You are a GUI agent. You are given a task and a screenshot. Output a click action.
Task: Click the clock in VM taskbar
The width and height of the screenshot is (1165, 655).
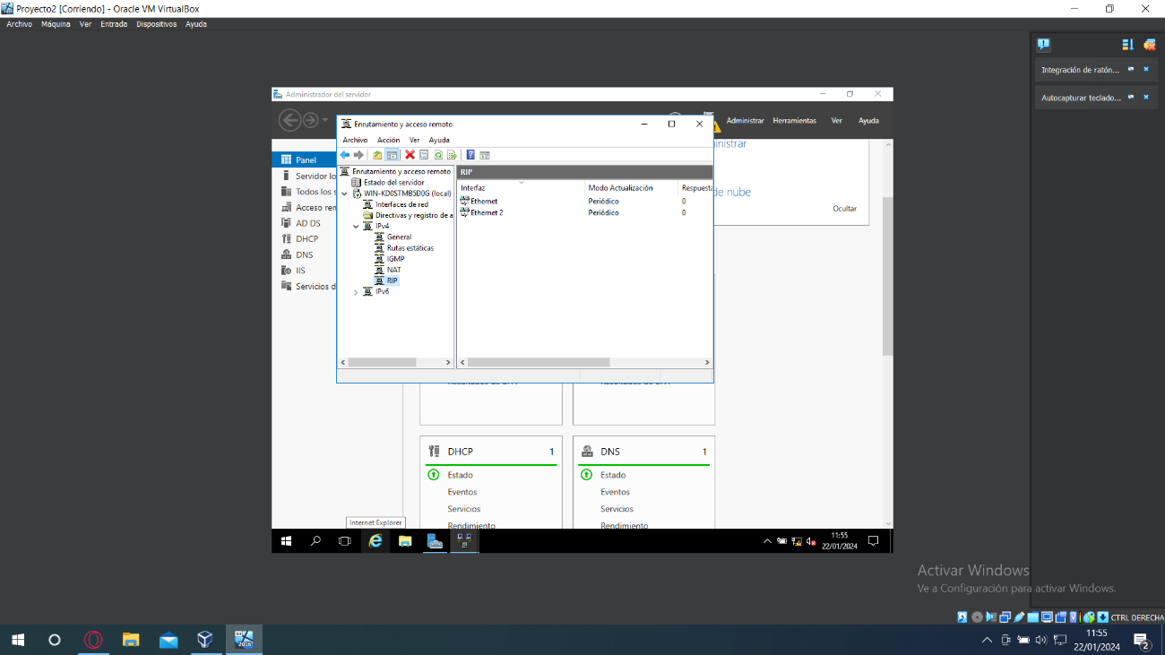(840, 541)
